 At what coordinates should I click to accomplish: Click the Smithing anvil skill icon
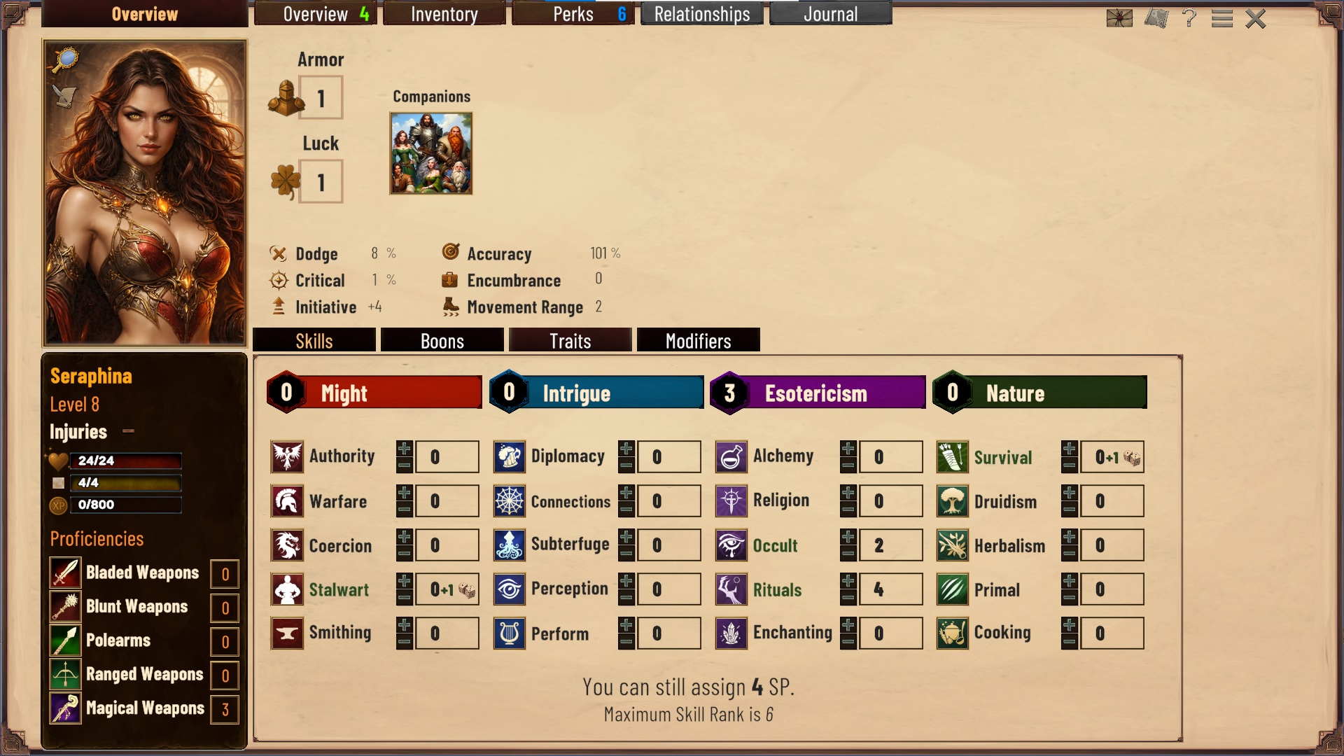click(287, 633)
